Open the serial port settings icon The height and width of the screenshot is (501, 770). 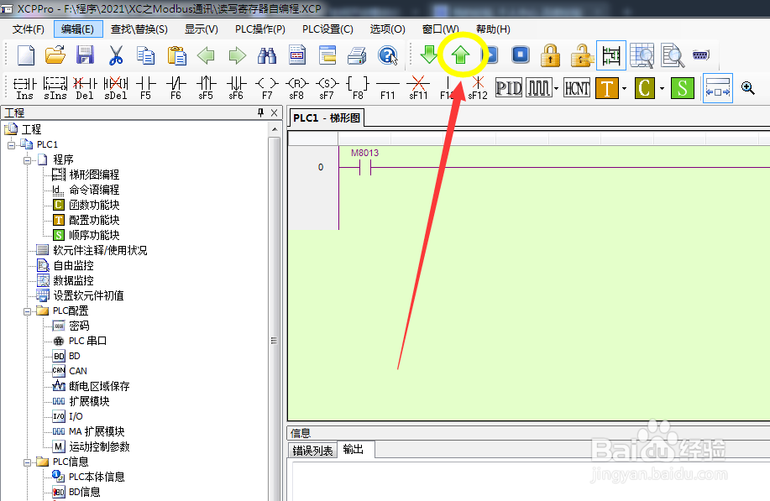(x=701, y=55)
